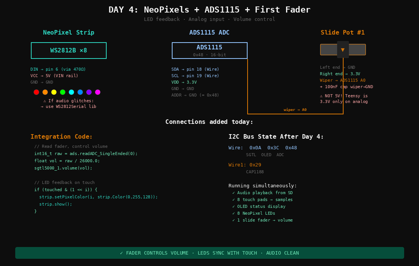
Task: Click the green bottom status banner
Action: point(209,253)
